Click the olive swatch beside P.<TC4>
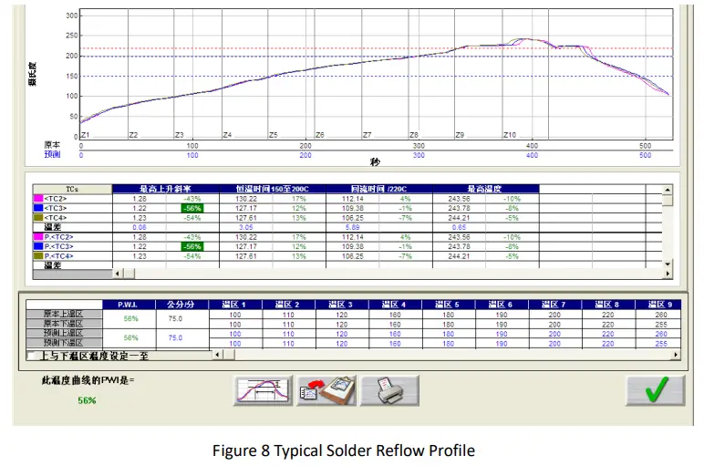 [x=38, y=255]
